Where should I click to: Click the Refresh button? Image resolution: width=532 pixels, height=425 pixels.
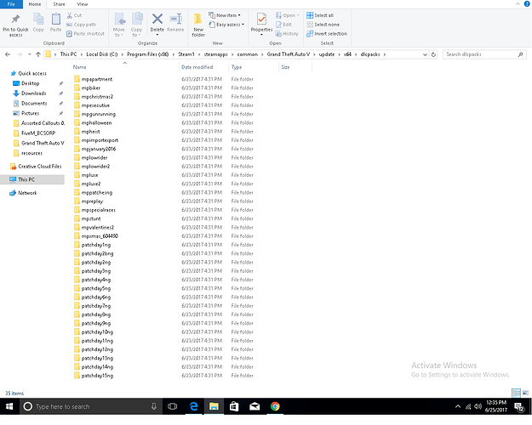433,54
